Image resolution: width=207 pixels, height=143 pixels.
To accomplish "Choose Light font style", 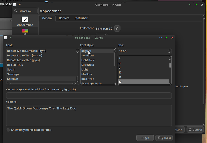I will tap(97, 69).
